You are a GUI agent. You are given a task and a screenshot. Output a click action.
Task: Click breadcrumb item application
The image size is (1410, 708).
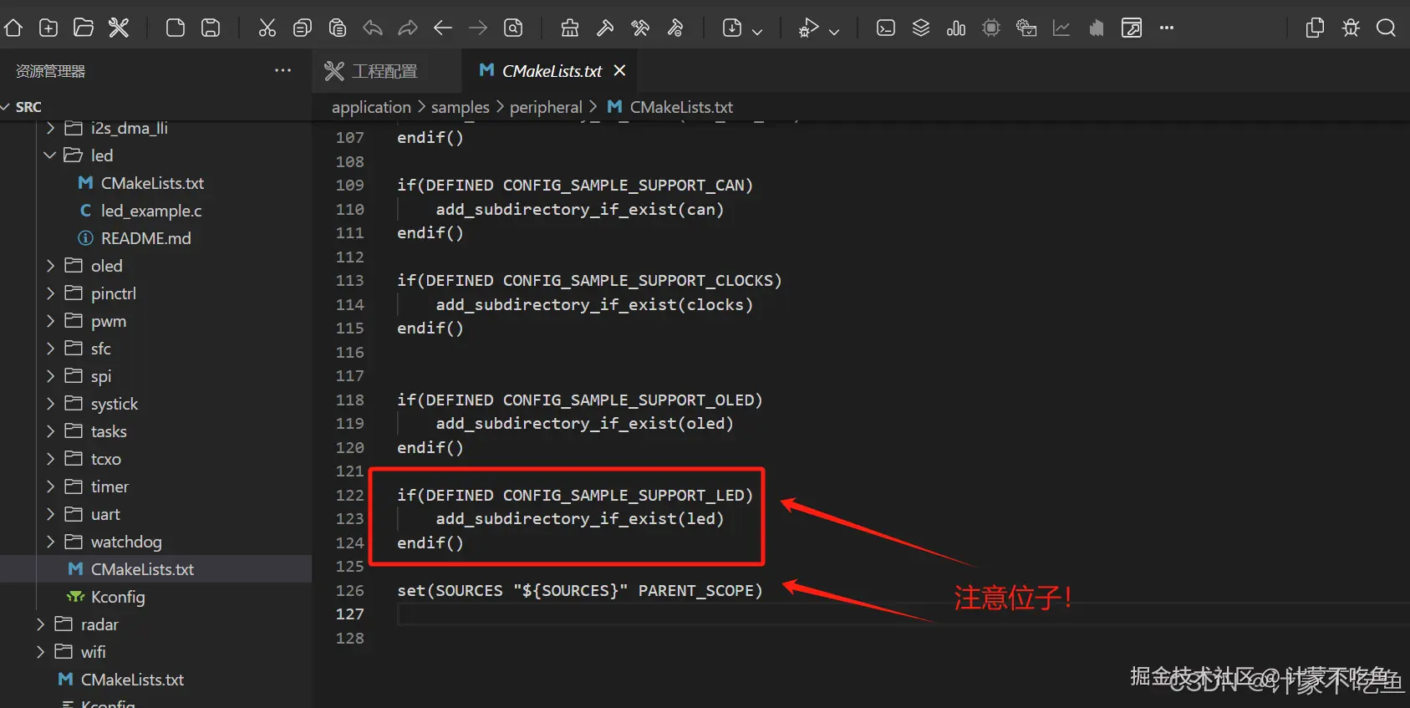coord(371,107)
